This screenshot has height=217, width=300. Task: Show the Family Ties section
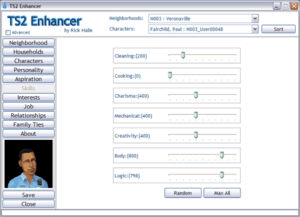point(28,124)
